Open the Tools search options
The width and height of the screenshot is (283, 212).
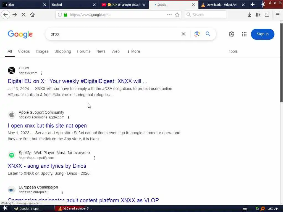pyautogui.click(x=233, y=51)
